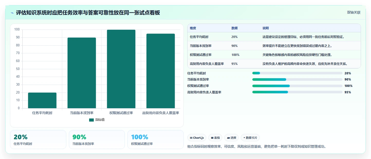This screenshot has height=159, width=371.
Task: Click the 当前版本找到率 x-axis label
Action: [x=82, y=113]
